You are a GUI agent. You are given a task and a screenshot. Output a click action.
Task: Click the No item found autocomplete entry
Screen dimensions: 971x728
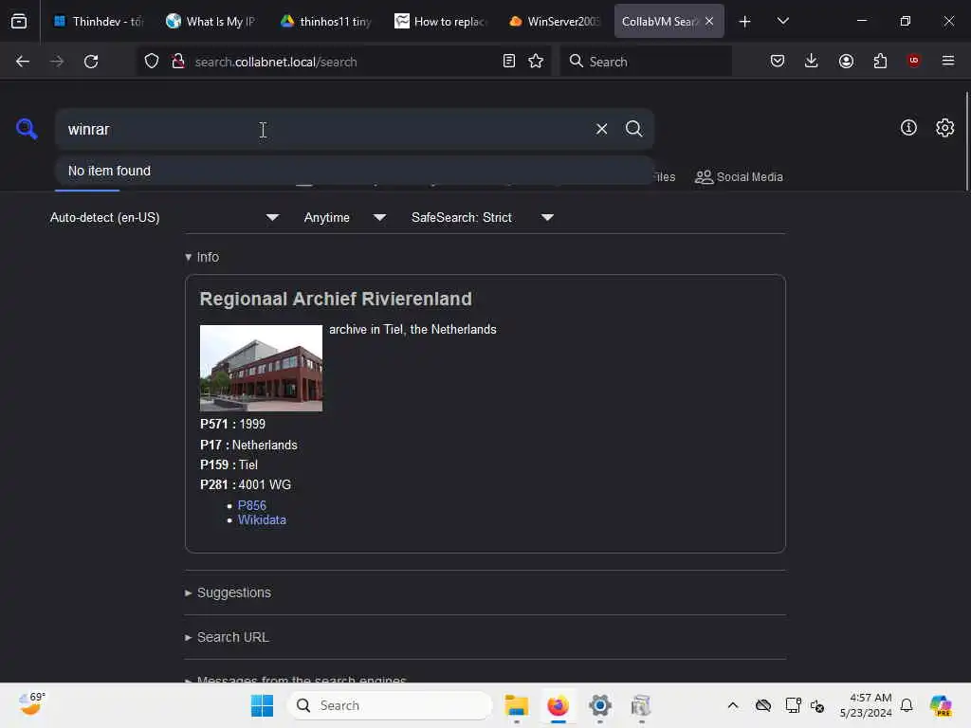[355, 171]
